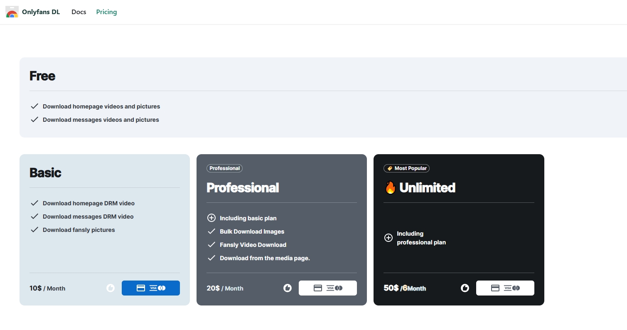This screenshot has height=330, width=627.
Task: Click the Professional pill badge
Action: tap(224, 168)
